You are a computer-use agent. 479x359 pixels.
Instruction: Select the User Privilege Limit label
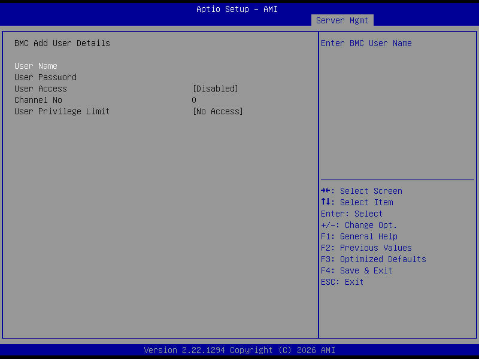[62, 111]
